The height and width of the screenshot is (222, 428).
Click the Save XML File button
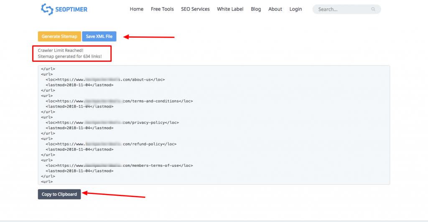tap(99, 36)
